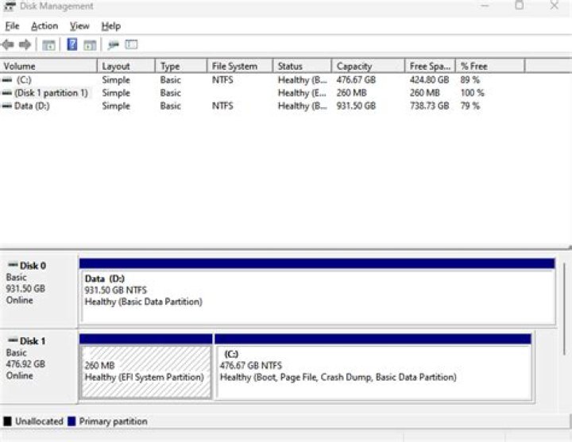
Task: Click the last toolbar view settings icon
Action: tap(131, 44)
